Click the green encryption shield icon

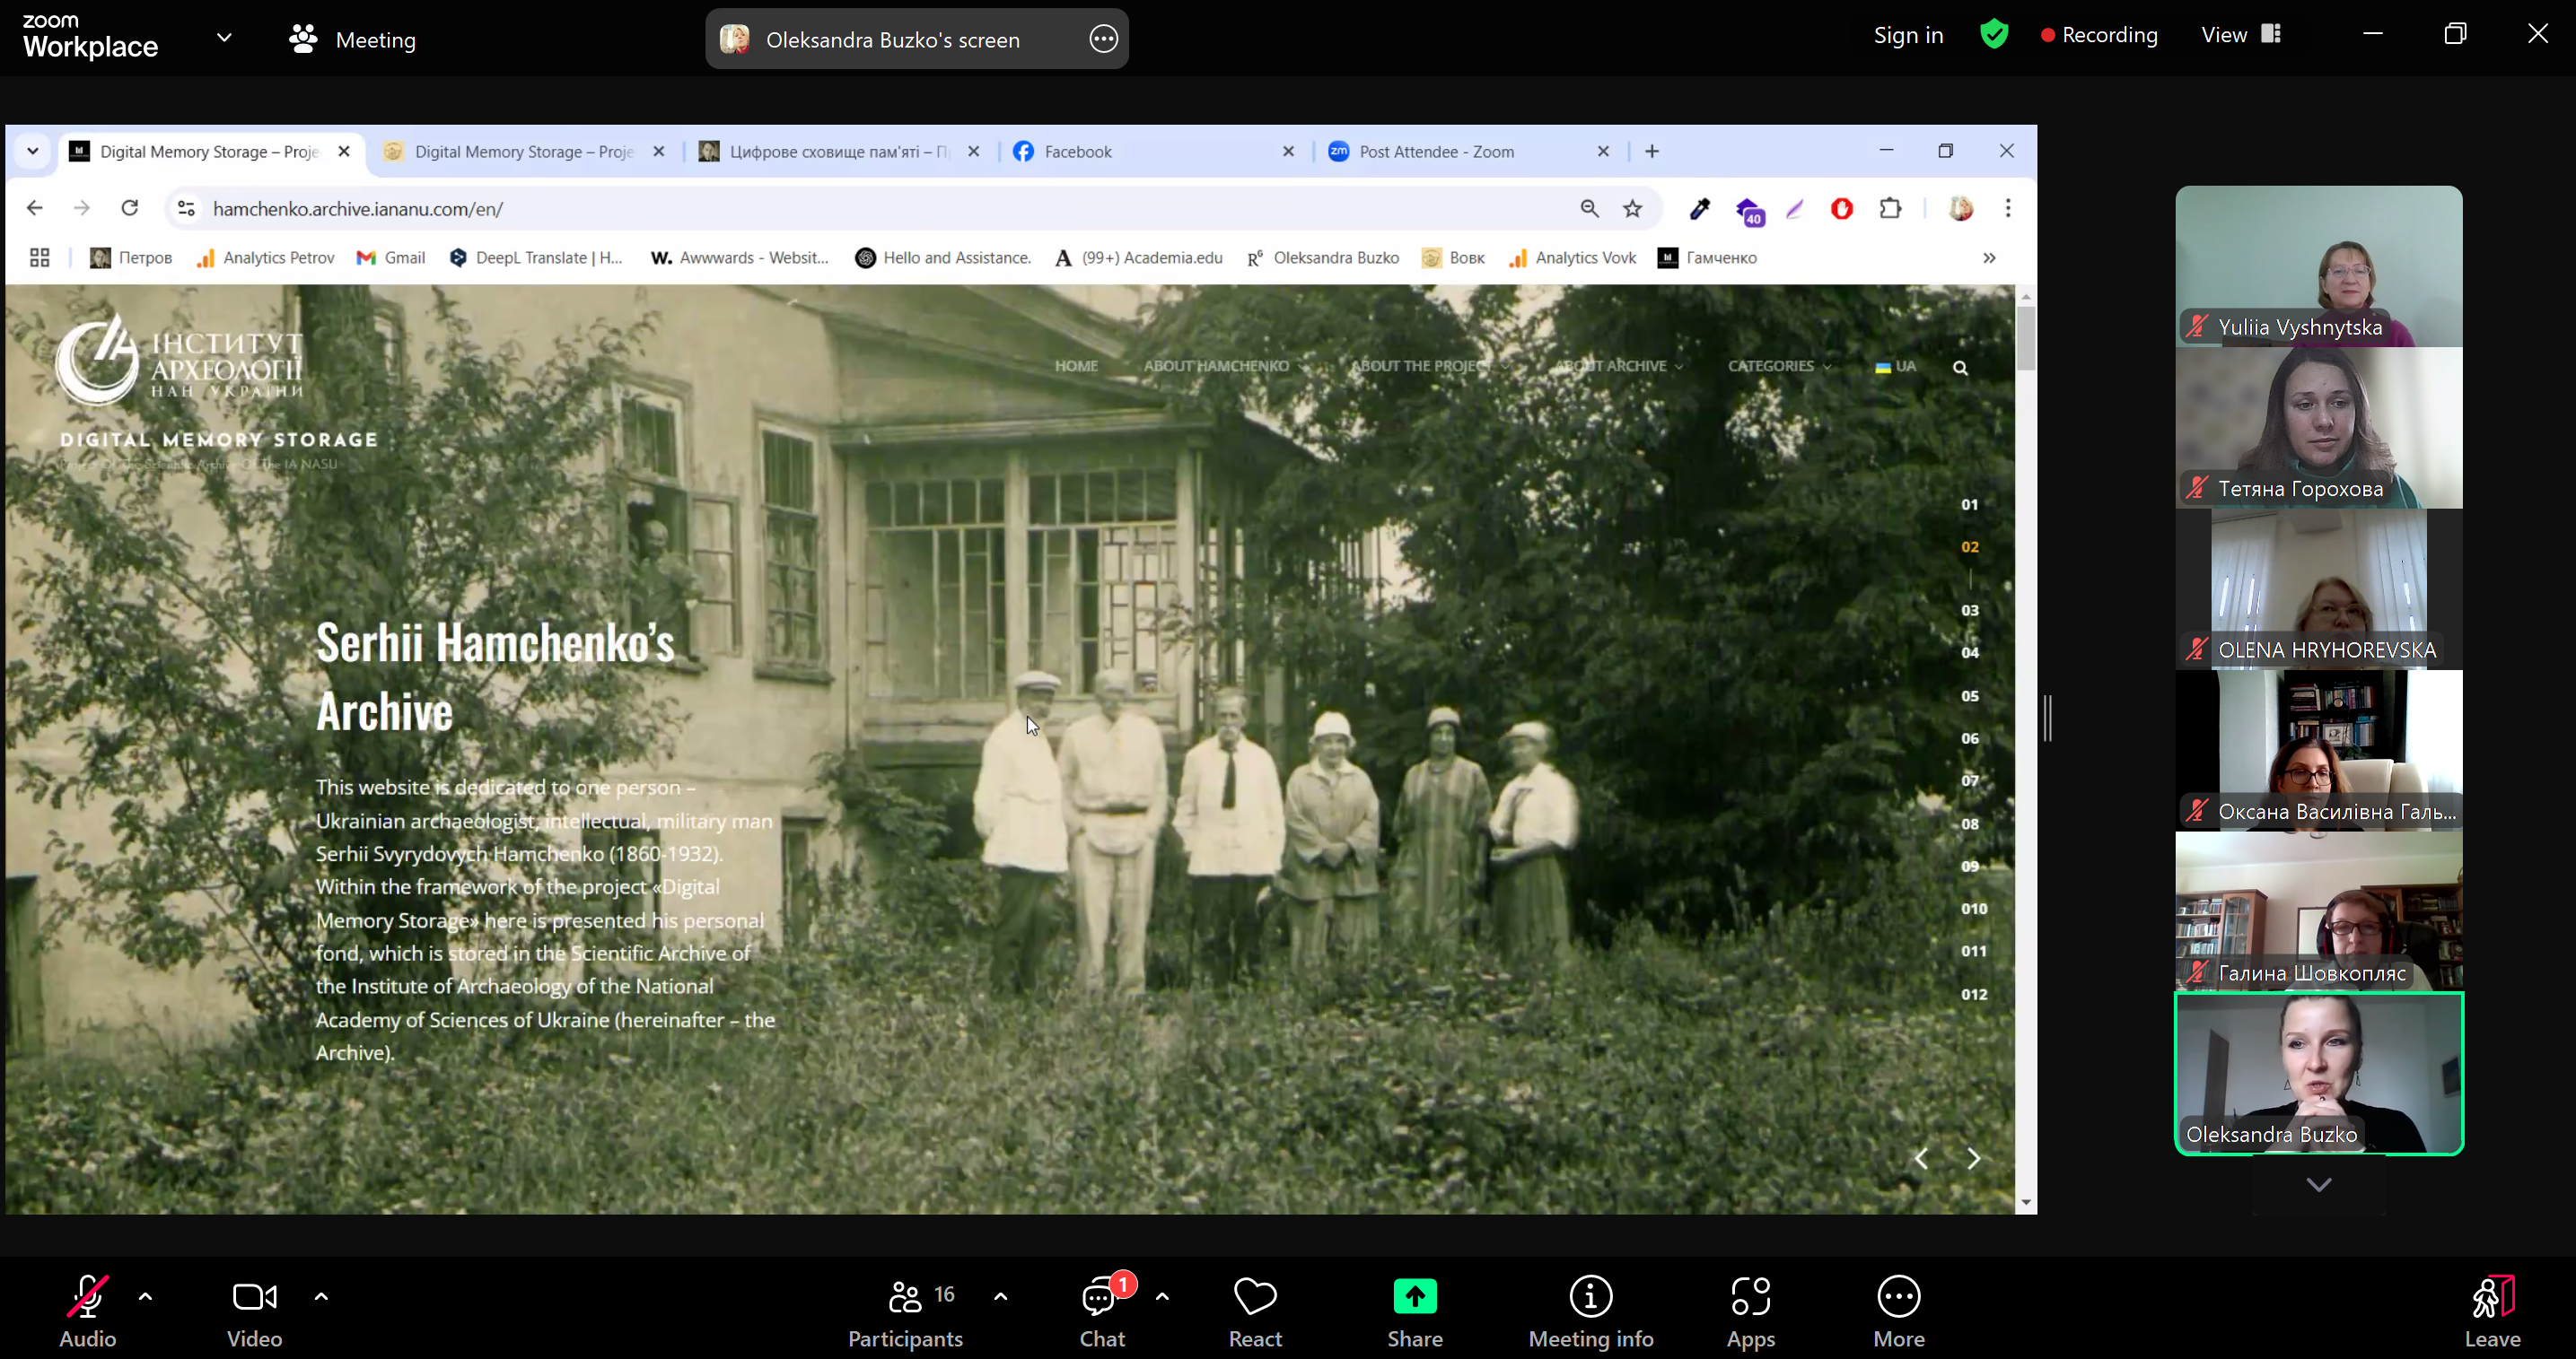click(1994, 35)
